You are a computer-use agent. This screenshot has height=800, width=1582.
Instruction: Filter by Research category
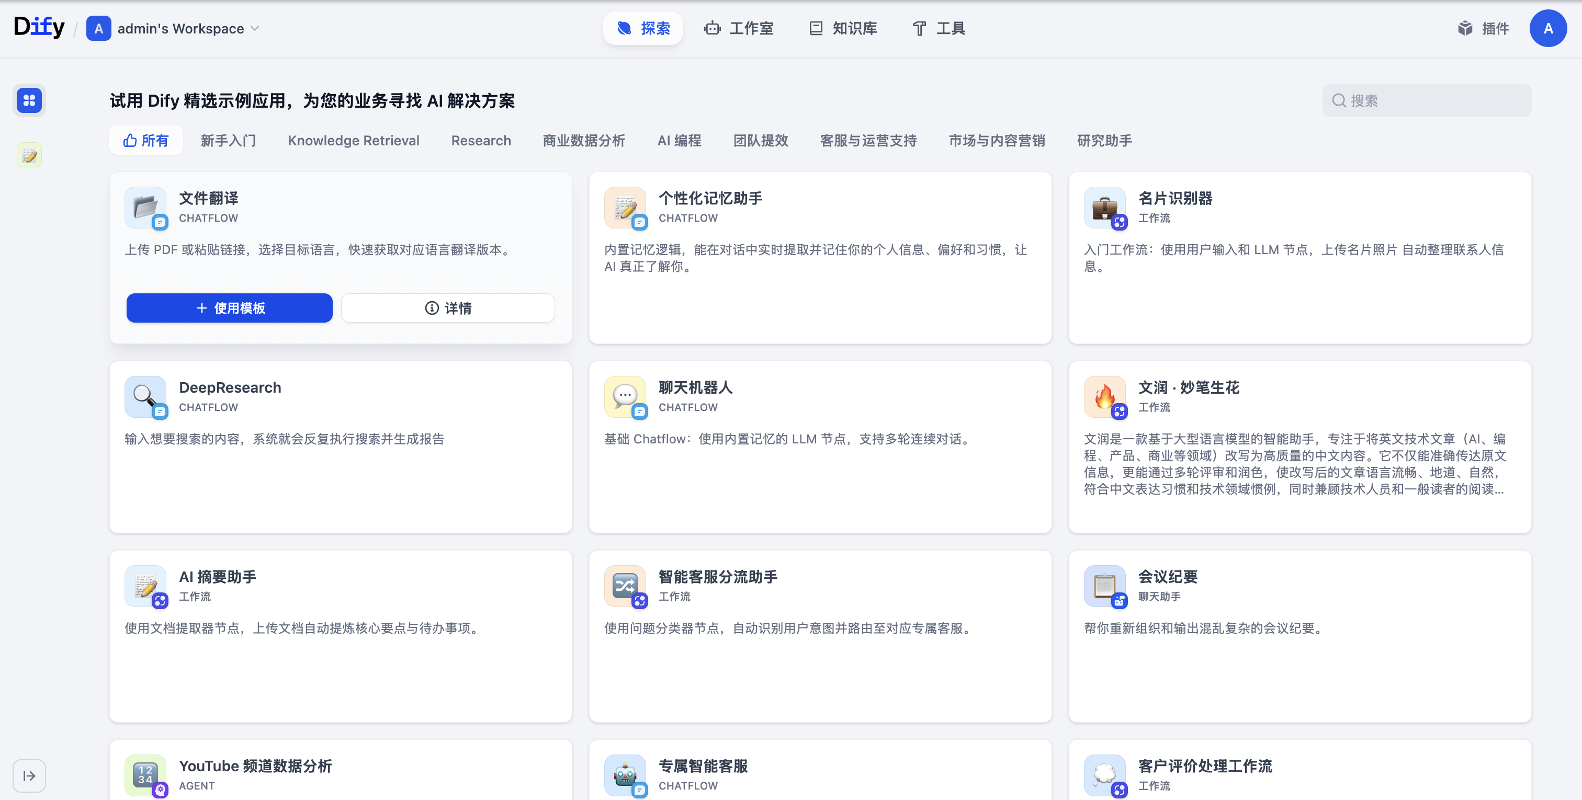pyautogui.click(x=481, y=141)
